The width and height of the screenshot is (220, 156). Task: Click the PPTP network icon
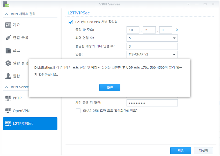(8, 98)
